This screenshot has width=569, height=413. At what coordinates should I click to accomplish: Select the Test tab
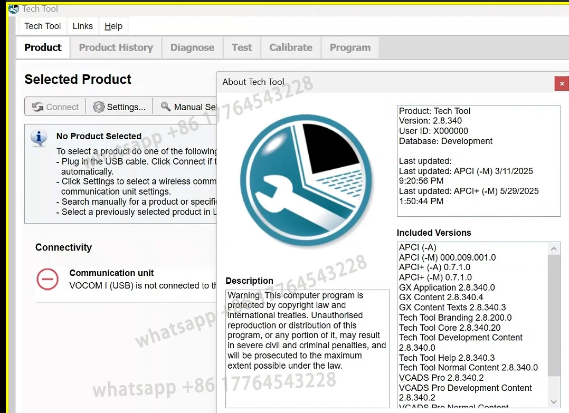click(241, 47)
